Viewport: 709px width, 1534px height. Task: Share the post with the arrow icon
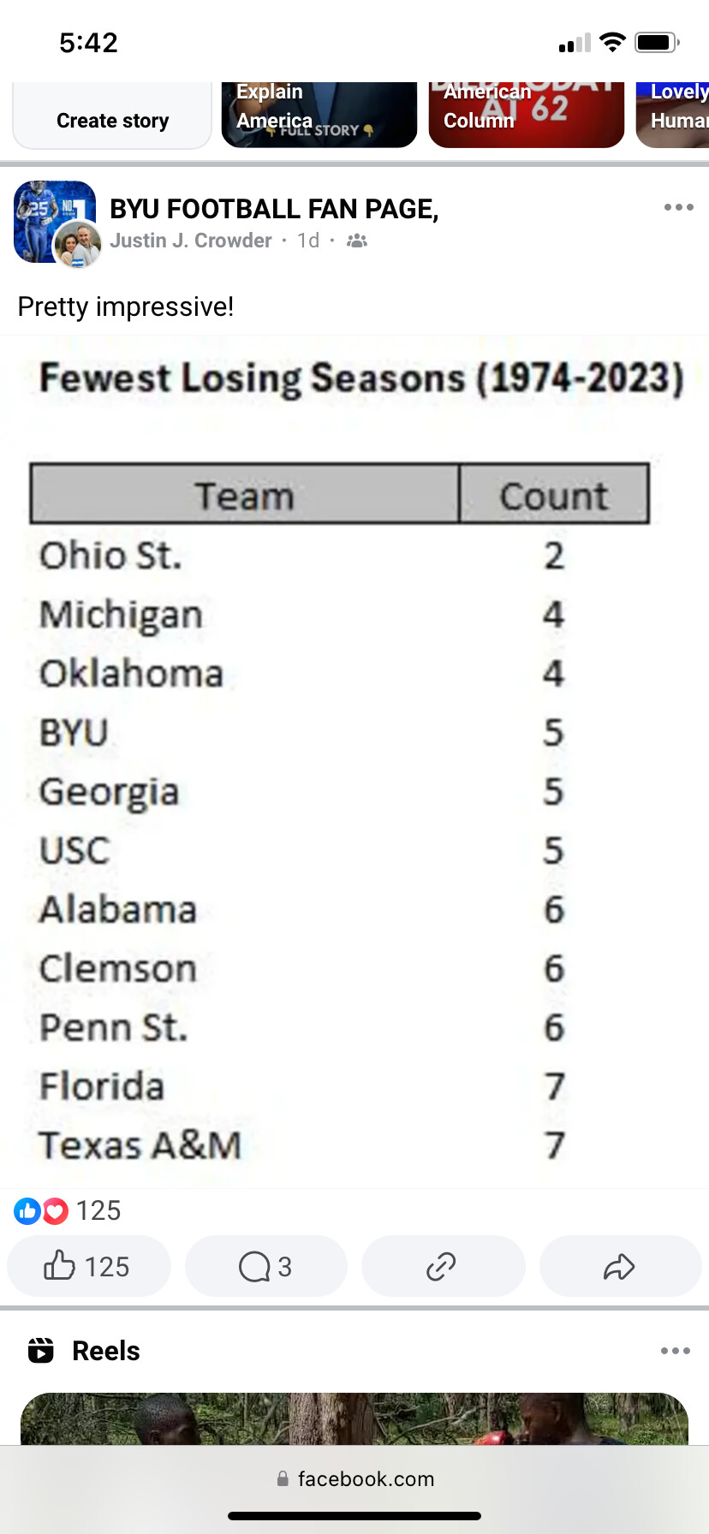[620, 1266]
